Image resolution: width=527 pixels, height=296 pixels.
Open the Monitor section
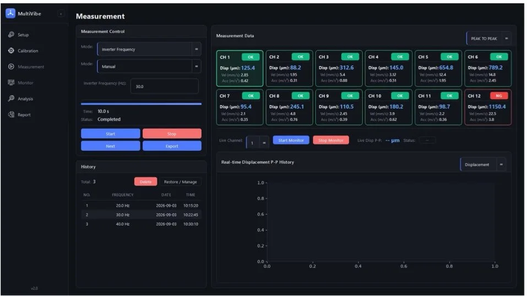click(x=25, y=83)
